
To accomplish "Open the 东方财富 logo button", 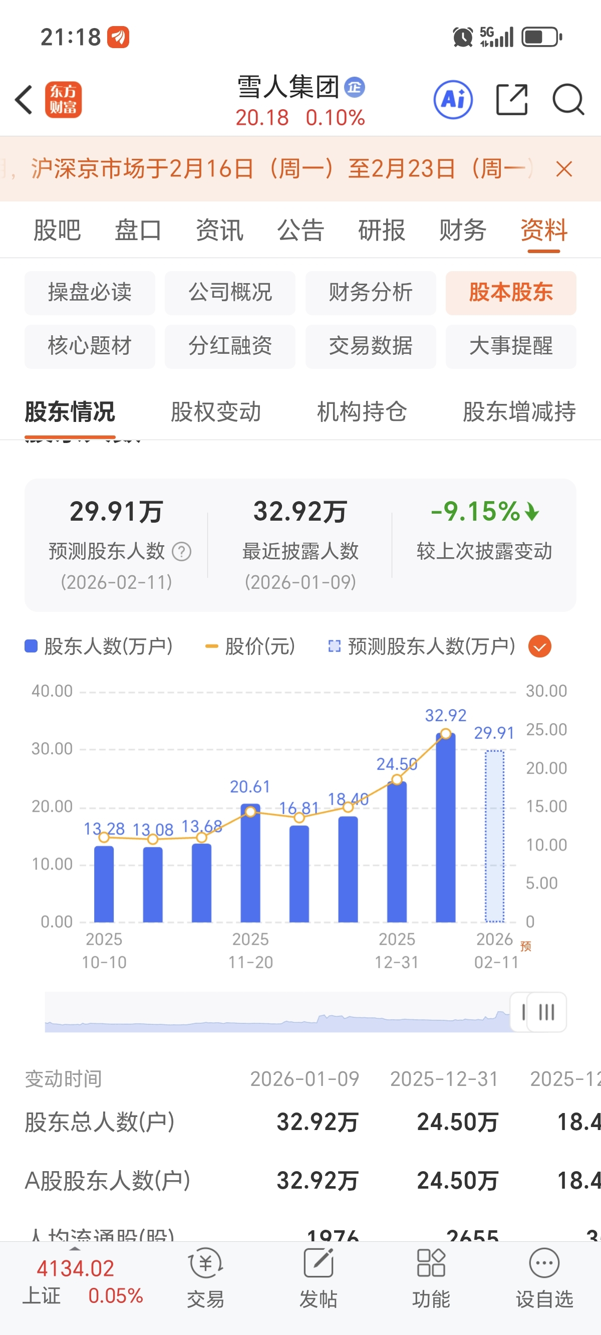I will (x=63, y=100).
